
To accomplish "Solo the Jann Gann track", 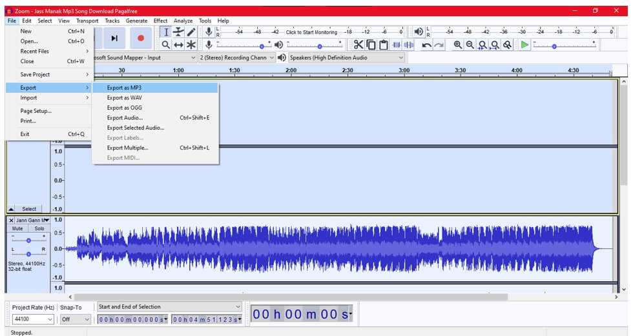I will pos(39,228).
